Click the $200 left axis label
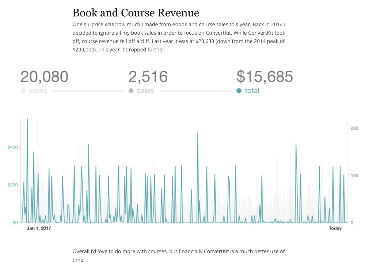Viewport: 365px width, 270px height. [x=13, y=185]
